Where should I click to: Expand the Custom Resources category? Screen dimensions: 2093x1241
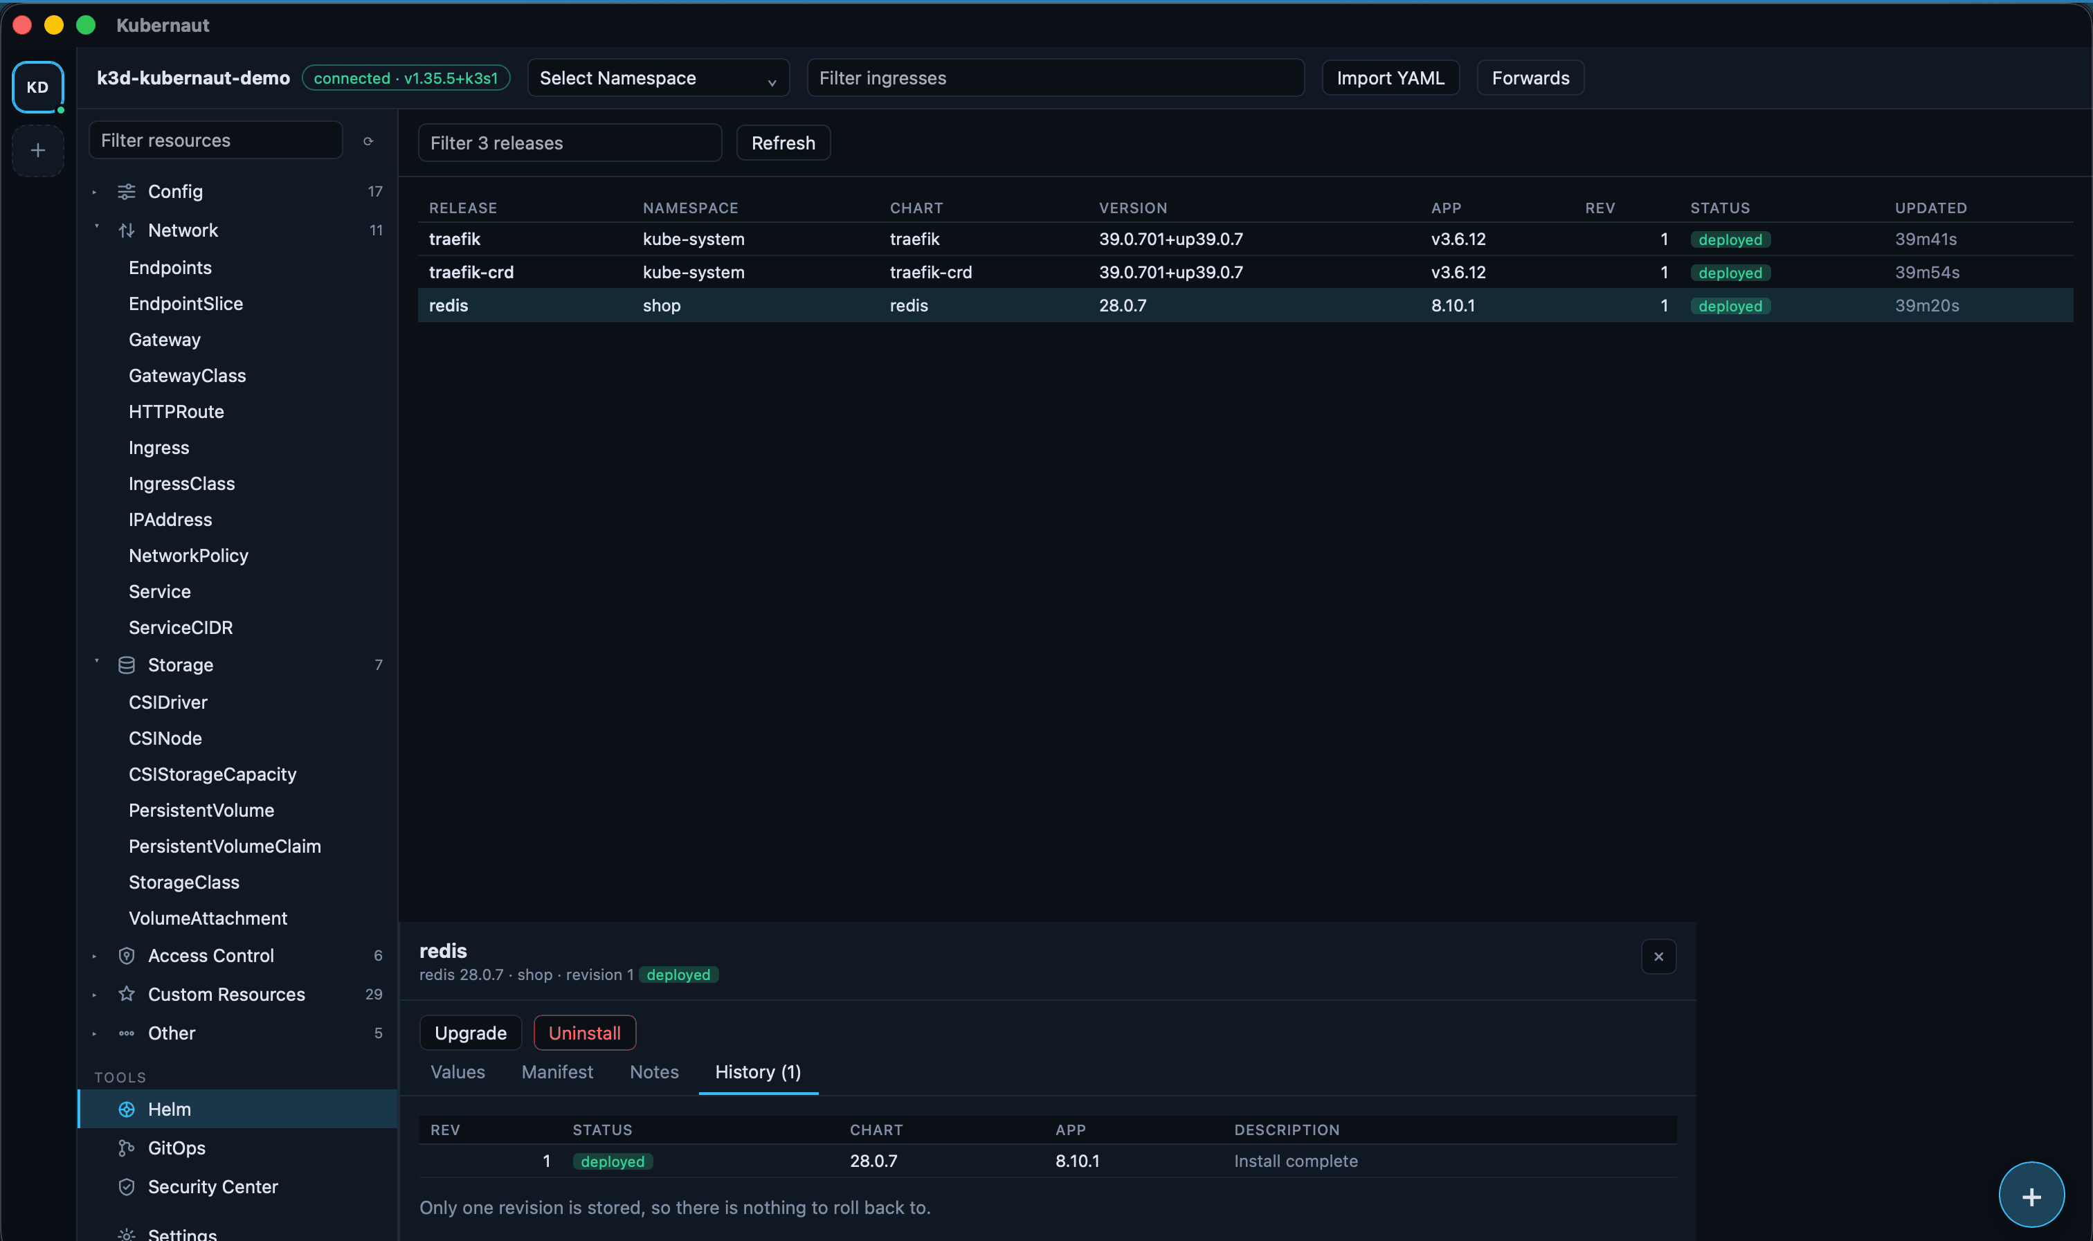tap(95, 995)
